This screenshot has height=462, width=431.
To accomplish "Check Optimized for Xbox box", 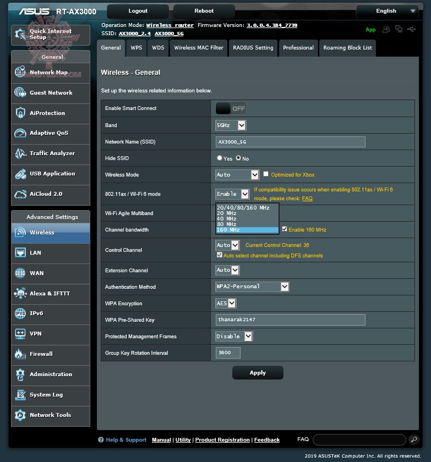I will click(266, 174).
